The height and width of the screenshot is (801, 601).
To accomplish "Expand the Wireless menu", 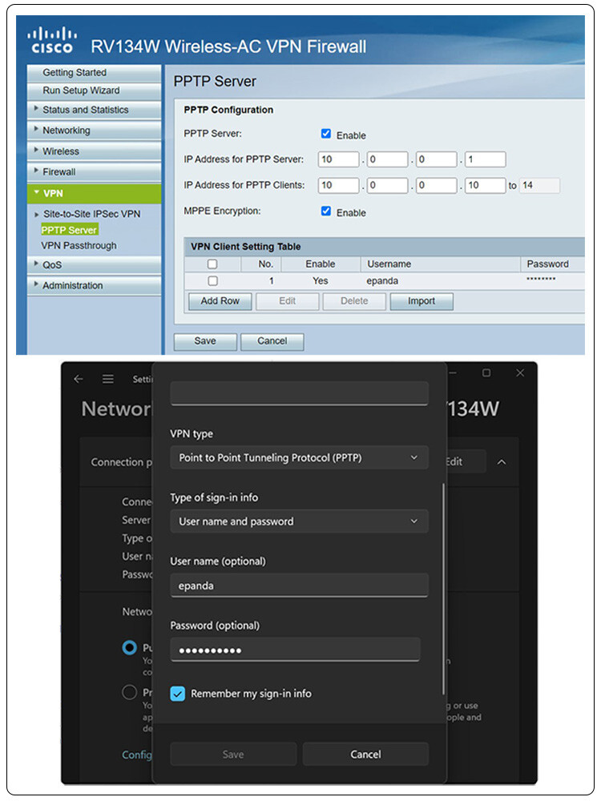I will (x=94, y=151).
